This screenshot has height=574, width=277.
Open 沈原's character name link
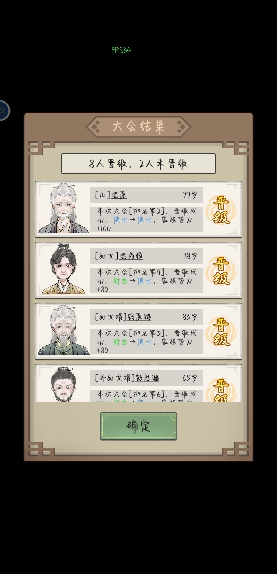click(119, 195)
